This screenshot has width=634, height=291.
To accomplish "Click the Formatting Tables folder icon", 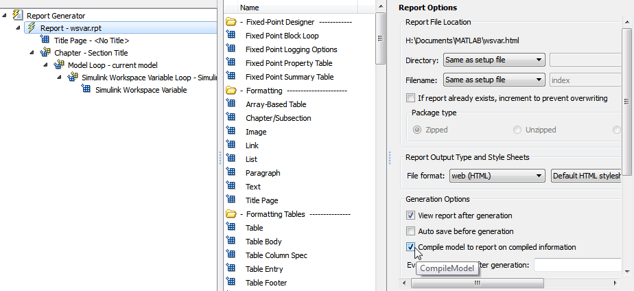I will pos(231,214).
